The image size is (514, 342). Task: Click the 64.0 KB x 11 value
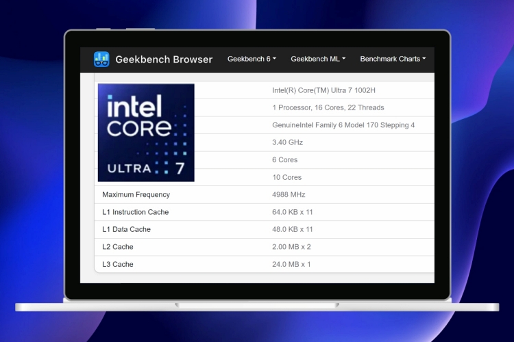tap(293, 212)
